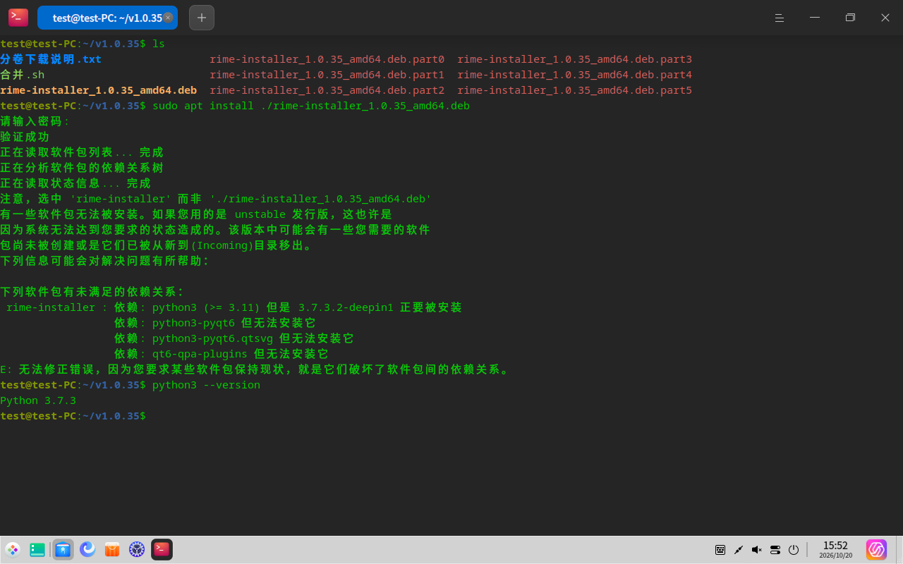Click the terminal logo in the title bar
This screenshot has height=564, width=903.
18,18
